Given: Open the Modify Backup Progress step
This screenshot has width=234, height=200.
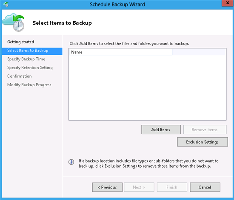Looking at the screenshot, I should pyautogui.click(x=29, y=85).
